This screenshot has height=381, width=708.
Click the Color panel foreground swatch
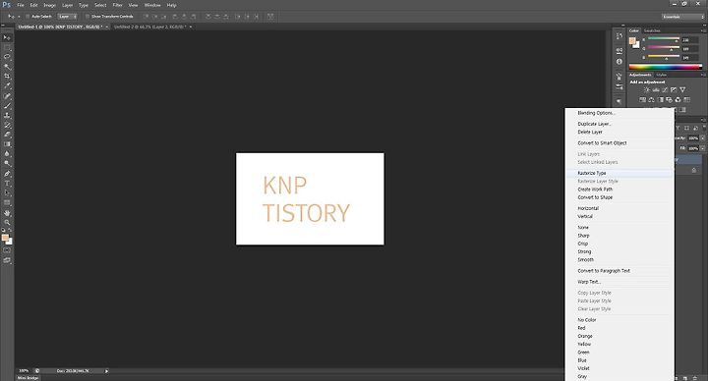[x=632, y=41]
